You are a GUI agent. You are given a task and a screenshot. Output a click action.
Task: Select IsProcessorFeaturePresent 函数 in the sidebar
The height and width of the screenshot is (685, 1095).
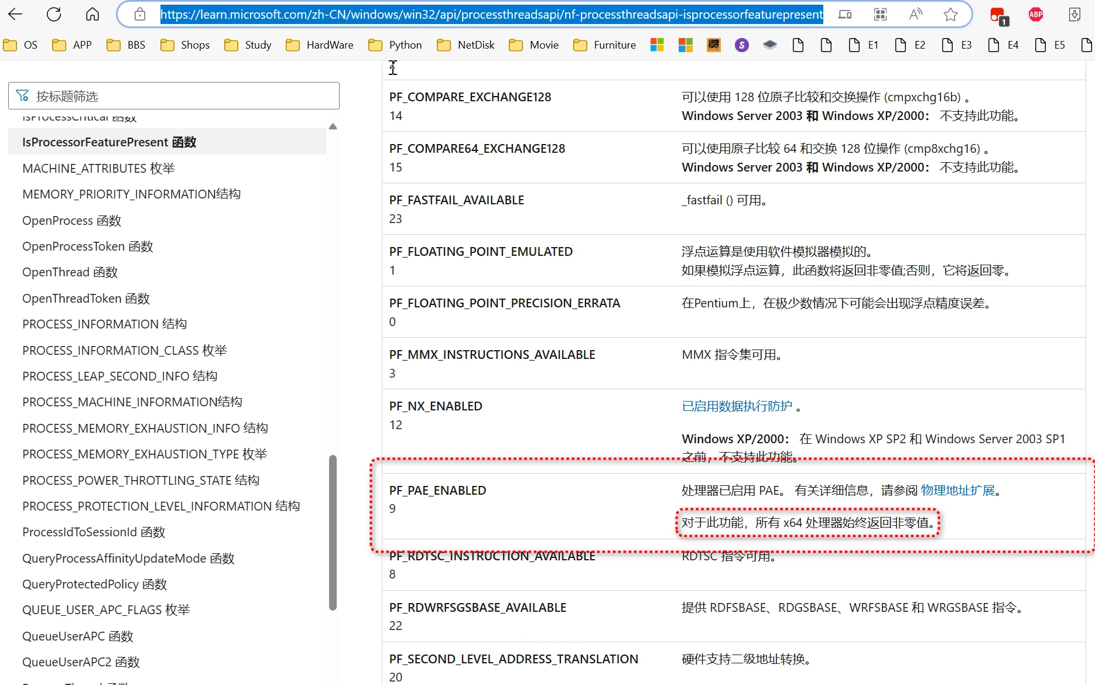(167, 142)
